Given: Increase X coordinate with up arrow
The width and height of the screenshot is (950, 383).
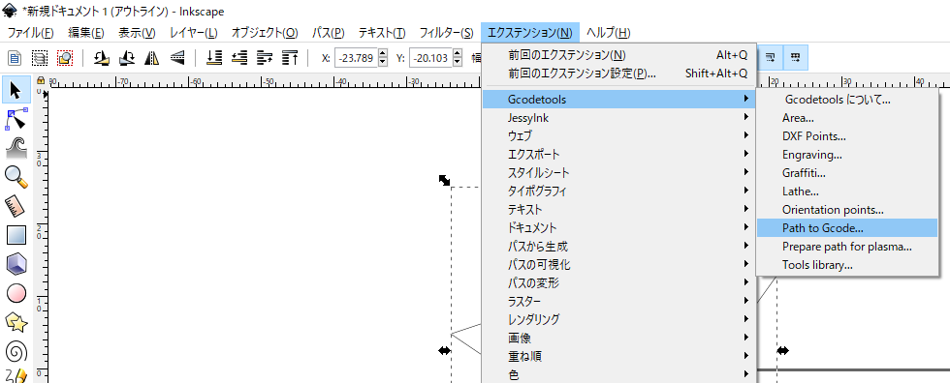Looking at the screenshot, I should (382, 54).
